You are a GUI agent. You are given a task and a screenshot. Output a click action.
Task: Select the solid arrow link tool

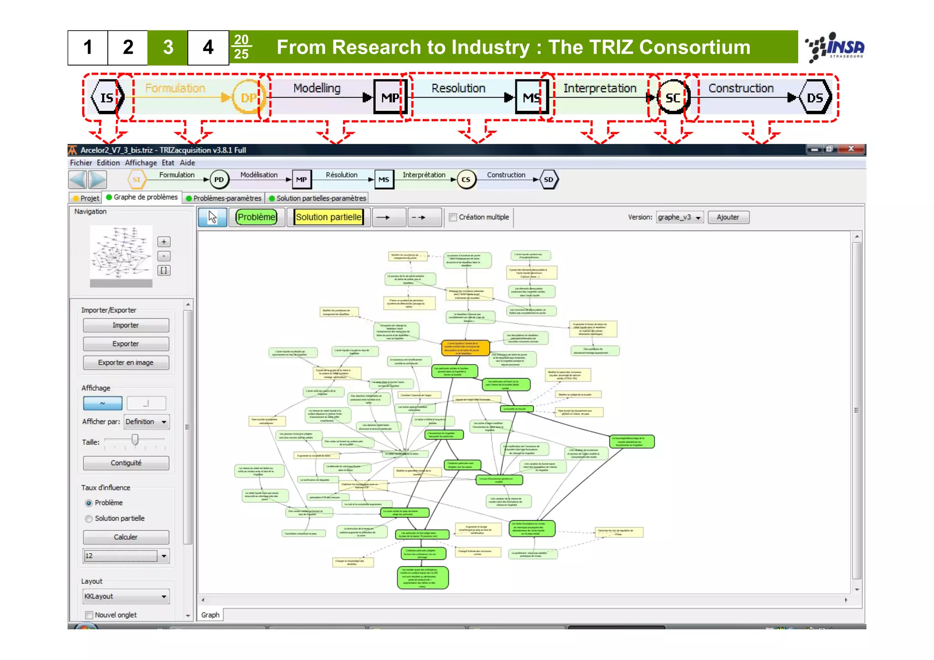389,217
